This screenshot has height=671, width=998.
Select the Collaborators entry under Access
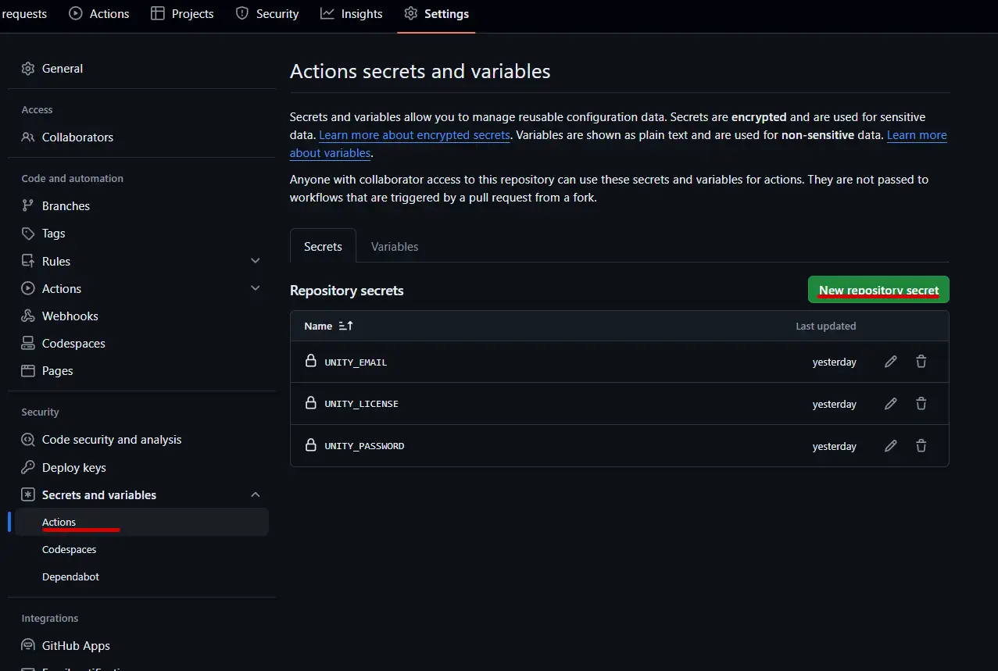pyautogui.click(x=77, y=137)
